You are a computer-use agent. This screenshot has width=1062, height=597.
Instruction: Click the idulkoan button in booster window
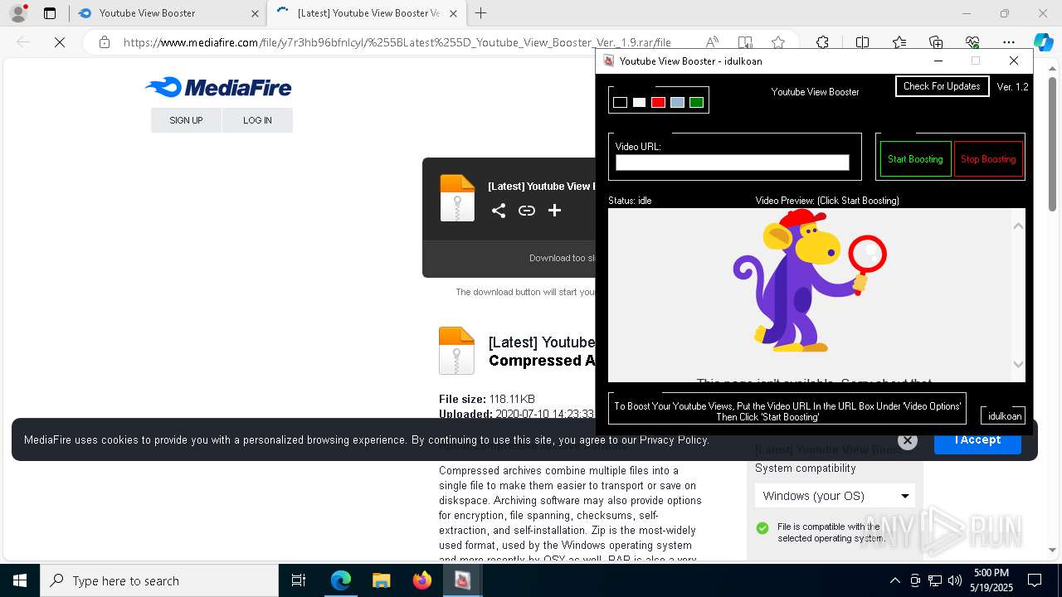point(1004,416)
